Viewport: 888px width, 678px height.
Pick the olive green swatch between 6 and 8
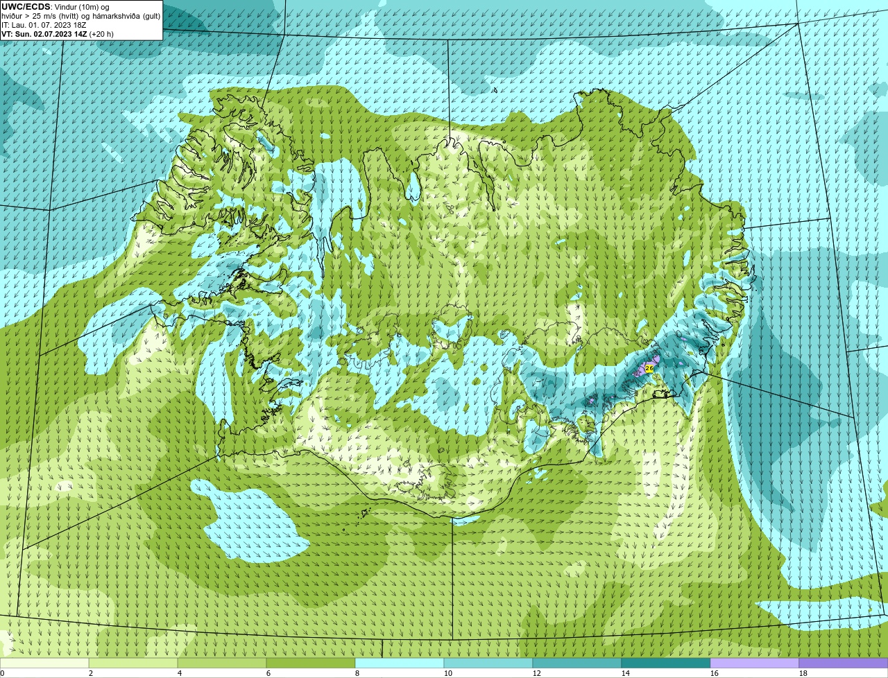[x=311, y=663]
